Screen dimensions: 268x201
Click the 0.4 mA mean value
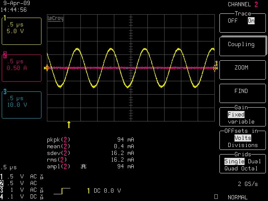point(124,146)
